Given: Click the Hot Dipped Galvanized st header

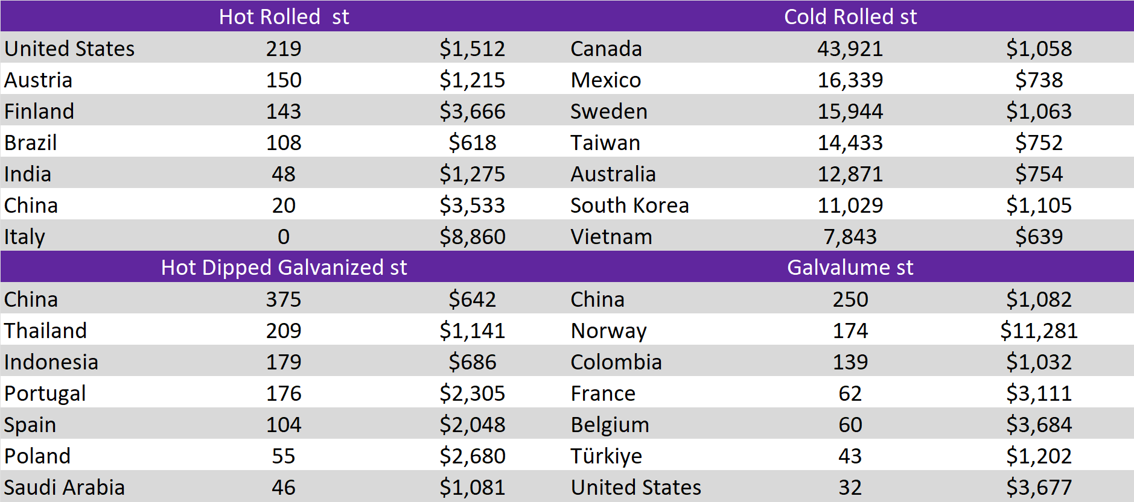Looking at the screenshot, I should (284, 267).
